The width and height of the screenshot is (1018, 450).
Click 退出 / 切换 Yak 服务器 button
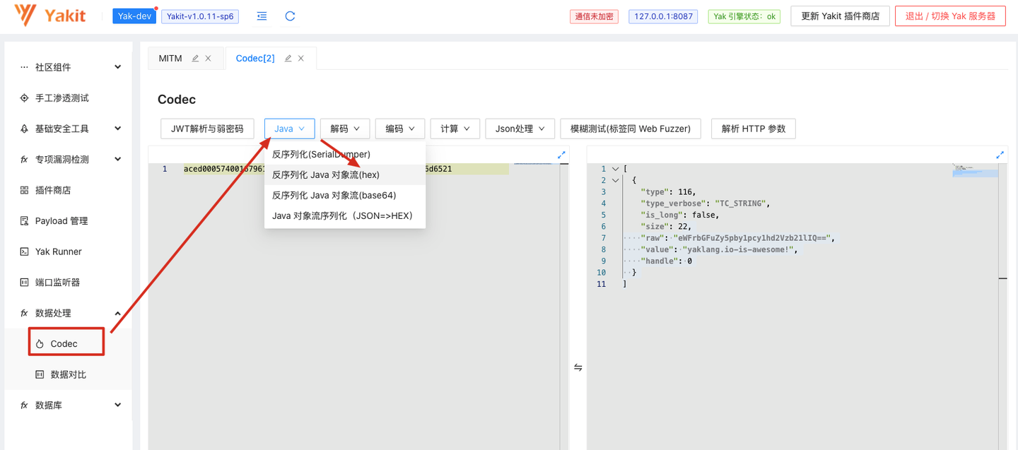click(x=950, y=16)
